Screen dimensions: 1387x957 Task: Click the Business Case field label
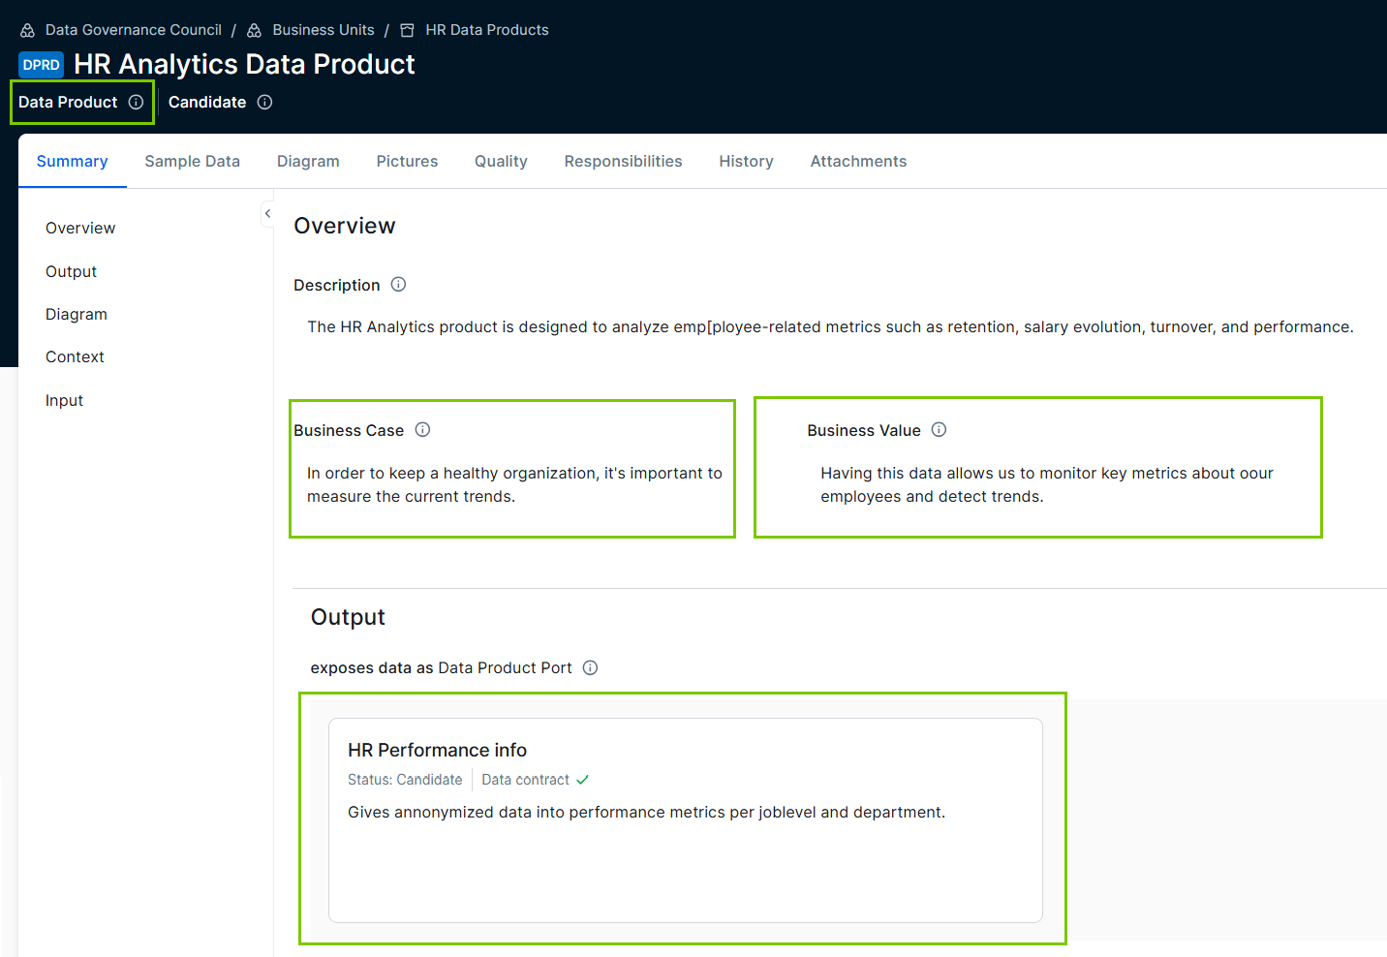[349, 430]
